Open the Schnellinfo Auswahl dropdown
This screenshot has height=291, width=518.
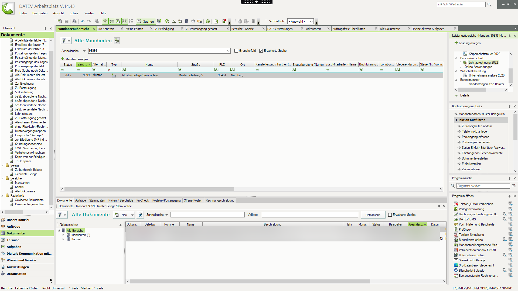point(311,22)
